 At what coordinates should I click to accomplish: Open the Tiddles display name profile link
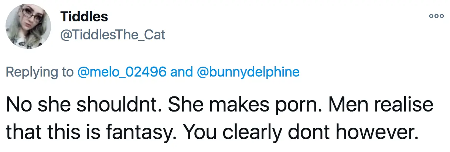pos(84,17)
